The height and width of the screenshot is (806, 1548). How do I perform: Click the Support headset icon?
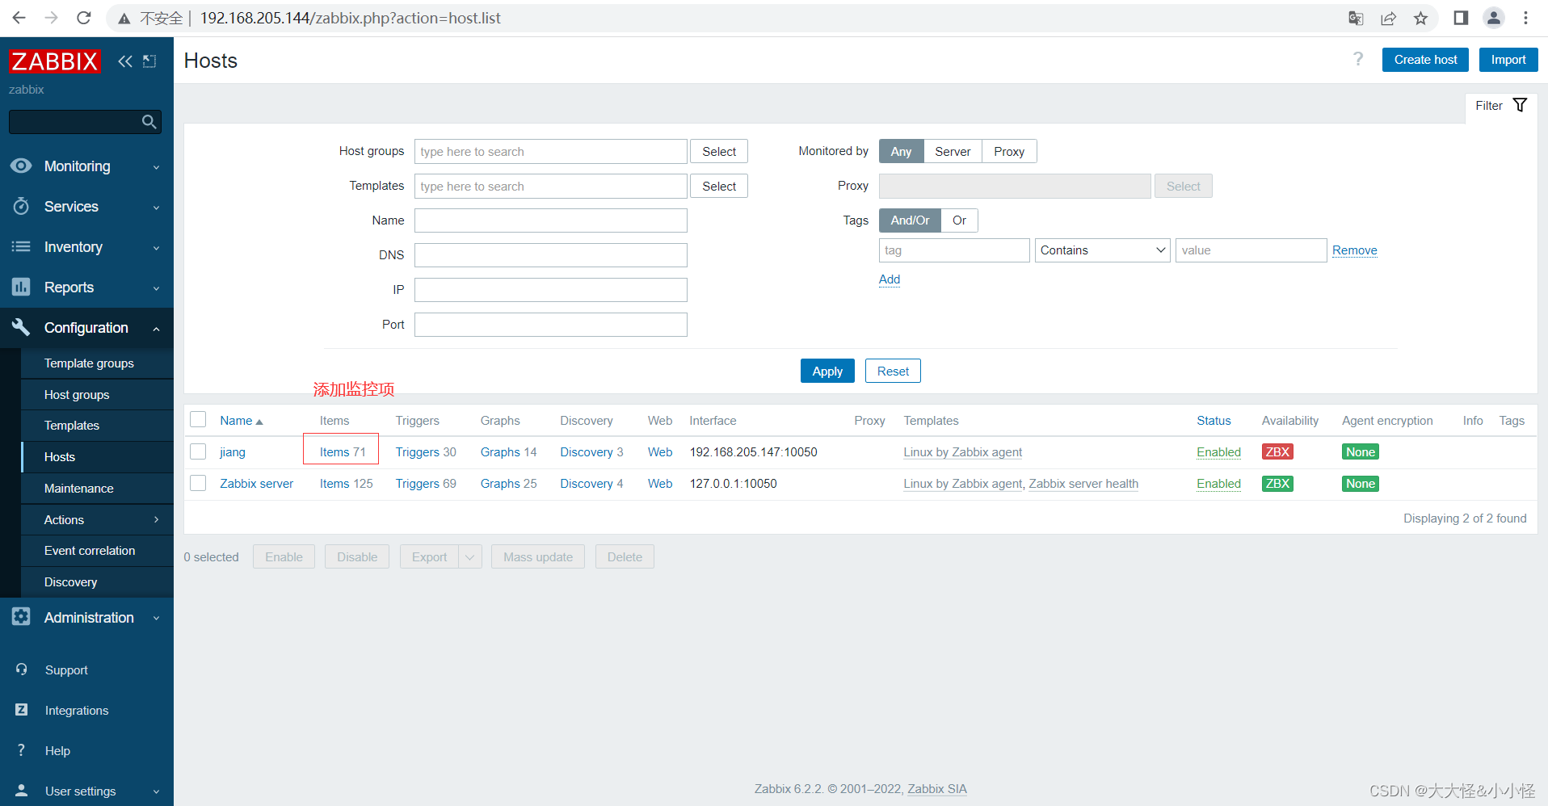[21, 670]
